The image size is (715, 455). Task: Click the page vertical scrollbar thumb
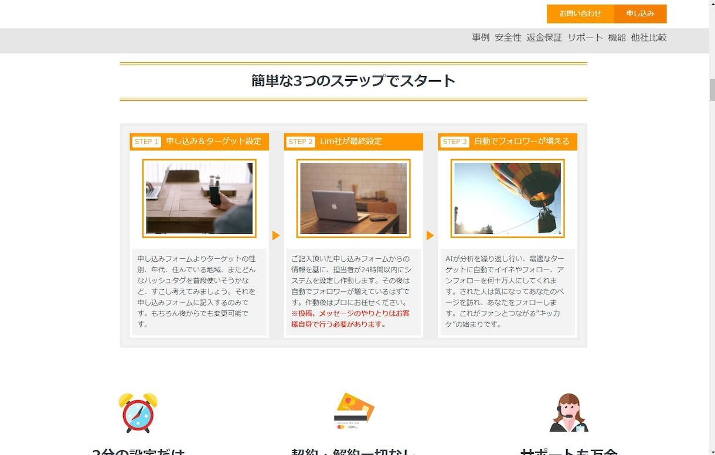712,90
